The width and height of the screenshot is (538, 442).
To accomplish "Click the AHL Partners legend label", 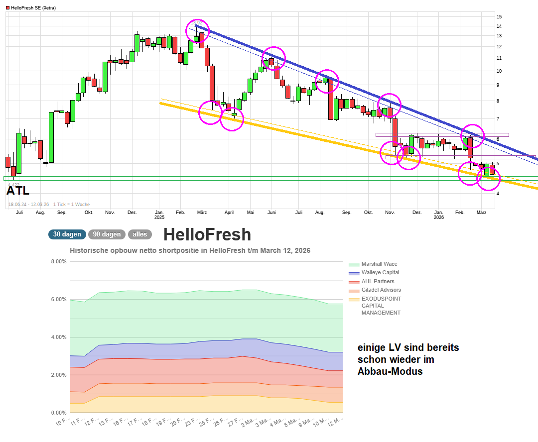I will point(378,281).
